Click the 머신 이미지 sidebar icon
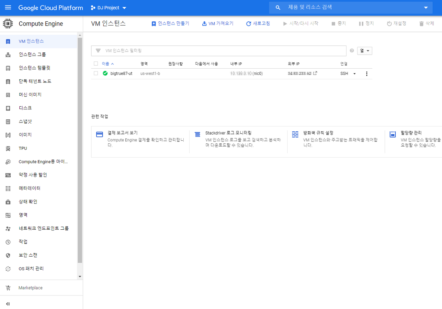The image size is (442, 309). pyautogui.click(x=8, y=95)
